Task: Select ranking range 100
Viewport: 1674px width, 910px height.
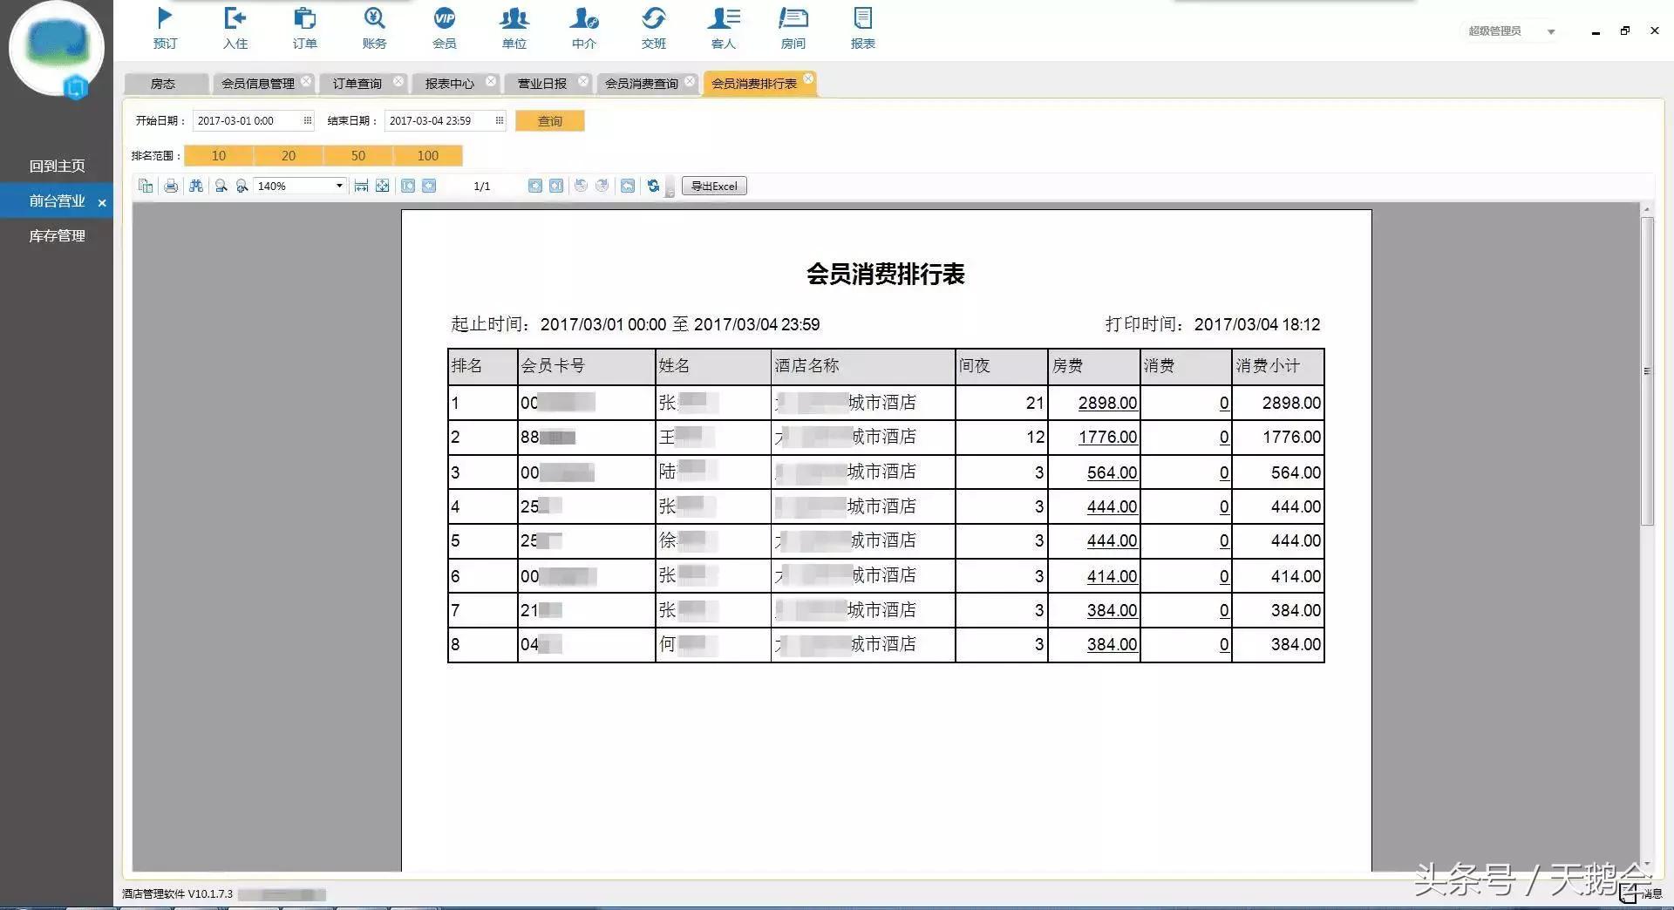Action: [427, 155]
